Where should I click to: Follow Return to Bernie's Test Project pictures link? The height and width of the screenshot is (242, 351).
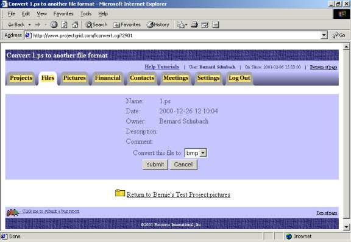pos(179,194)
